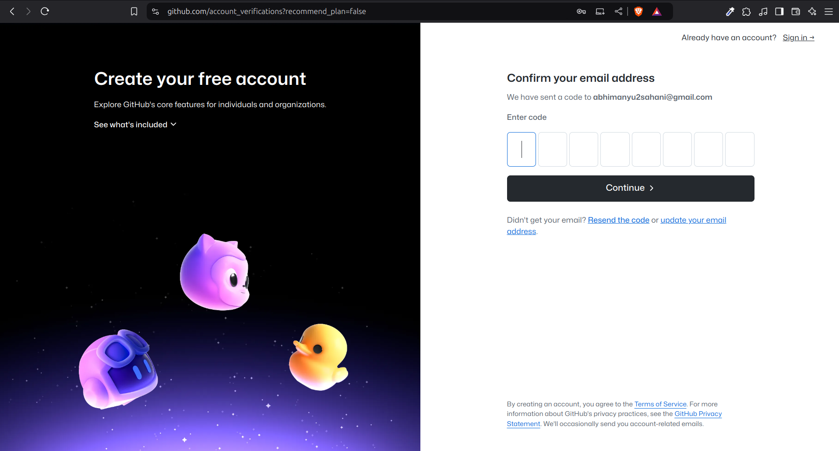This screenshot has height=451, width=839.
Task: Open site settings icon in address bar
Action: [155, 11]
